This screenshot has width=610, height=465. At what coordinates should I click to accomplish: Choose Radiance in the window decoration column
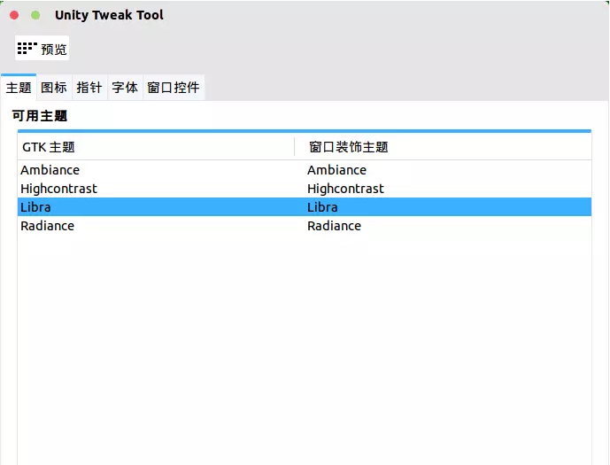tap(334, 226)
